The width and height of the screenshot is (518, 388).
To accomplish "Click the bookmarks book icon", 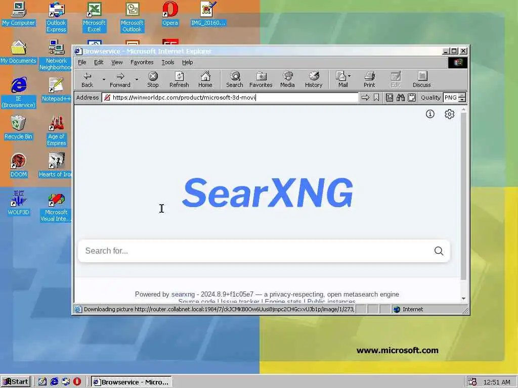I will [x=390, y=98].
